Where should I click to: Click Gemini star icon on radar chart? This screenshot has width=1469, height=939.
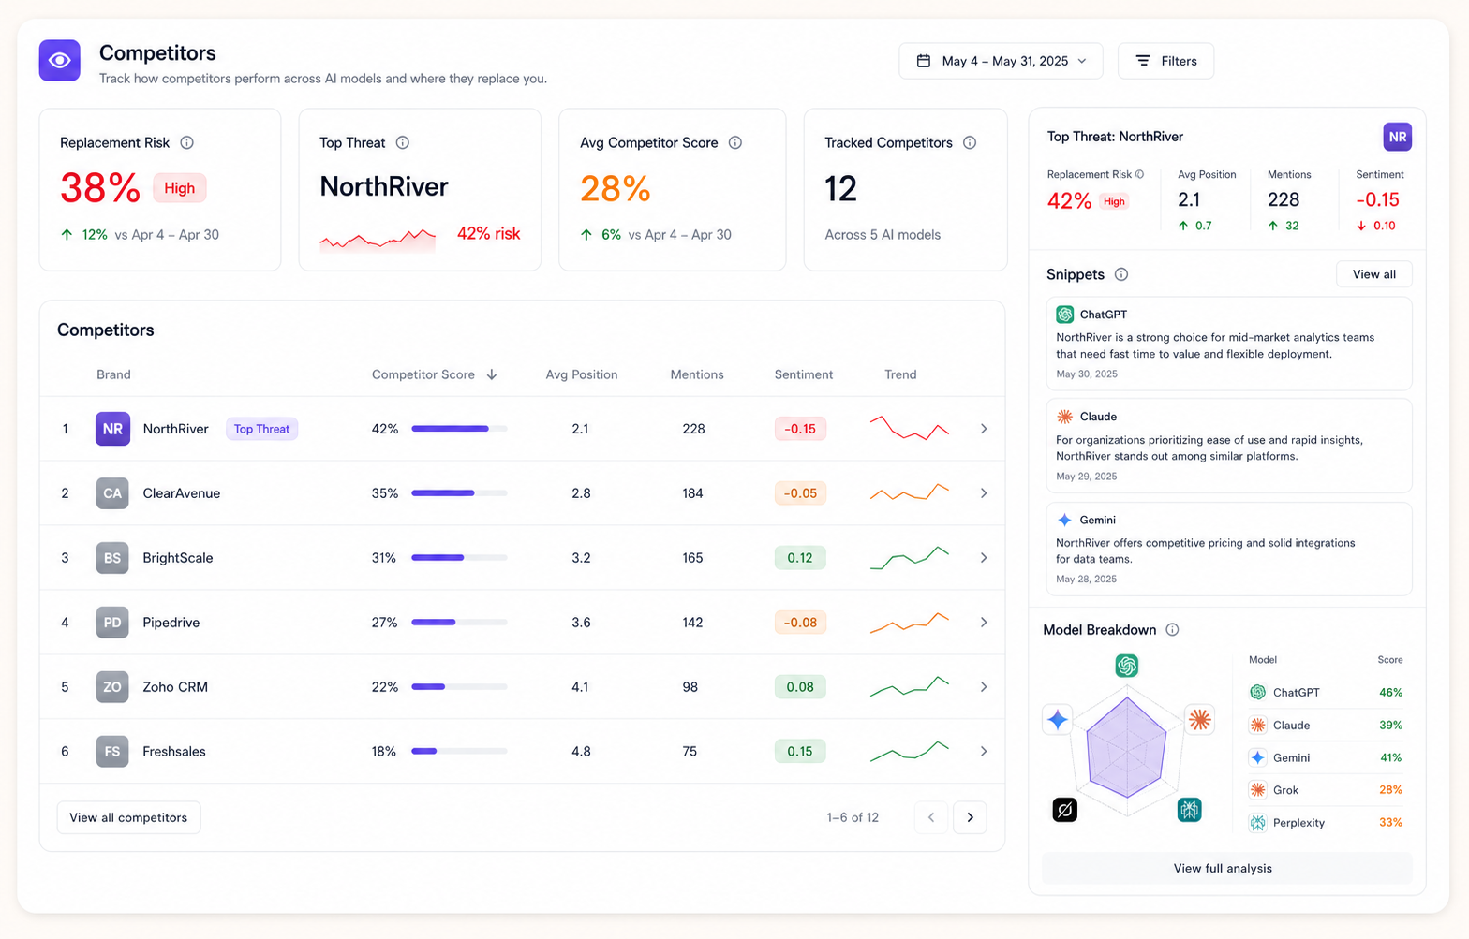click(1058, 719)
